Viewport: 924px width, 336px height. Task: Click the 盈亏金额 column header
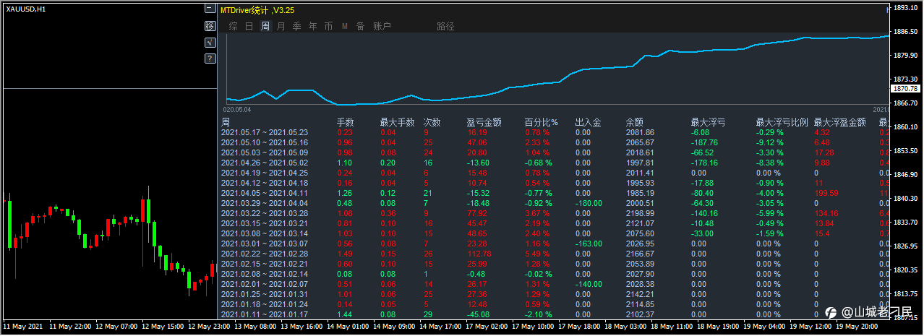click(484, 123)
